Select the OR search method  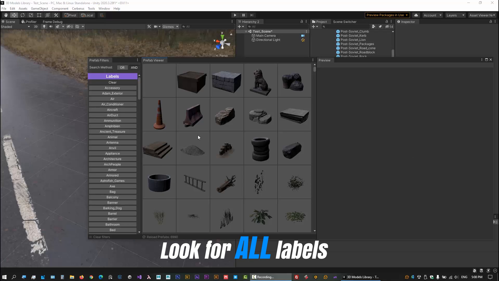(122, 68)
